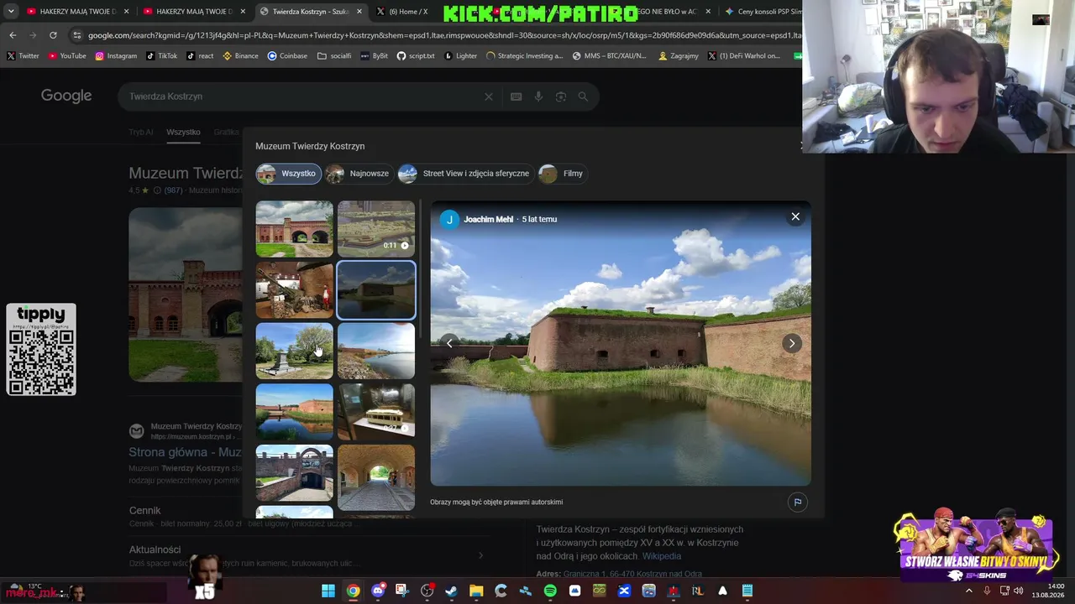Open Steam from the taskbar
Screen dimensions: 1075x604
(x=452, y=591)
